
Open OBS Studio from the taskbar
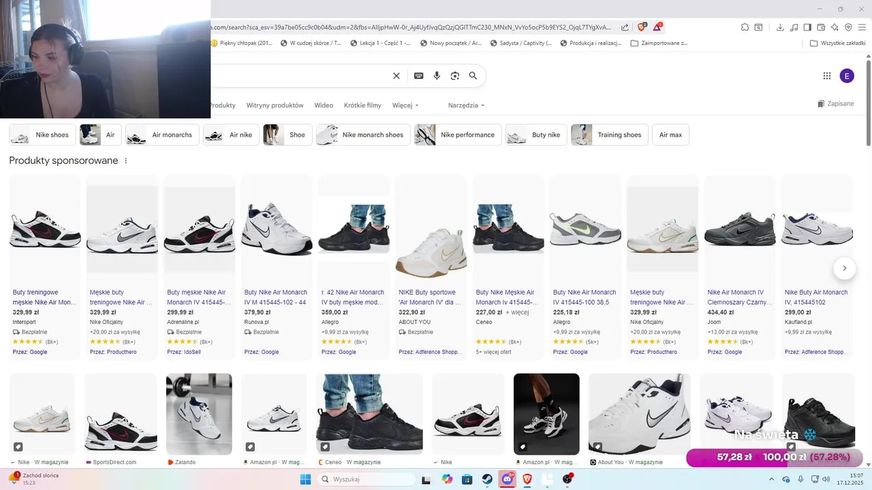[x=567, y=479]
